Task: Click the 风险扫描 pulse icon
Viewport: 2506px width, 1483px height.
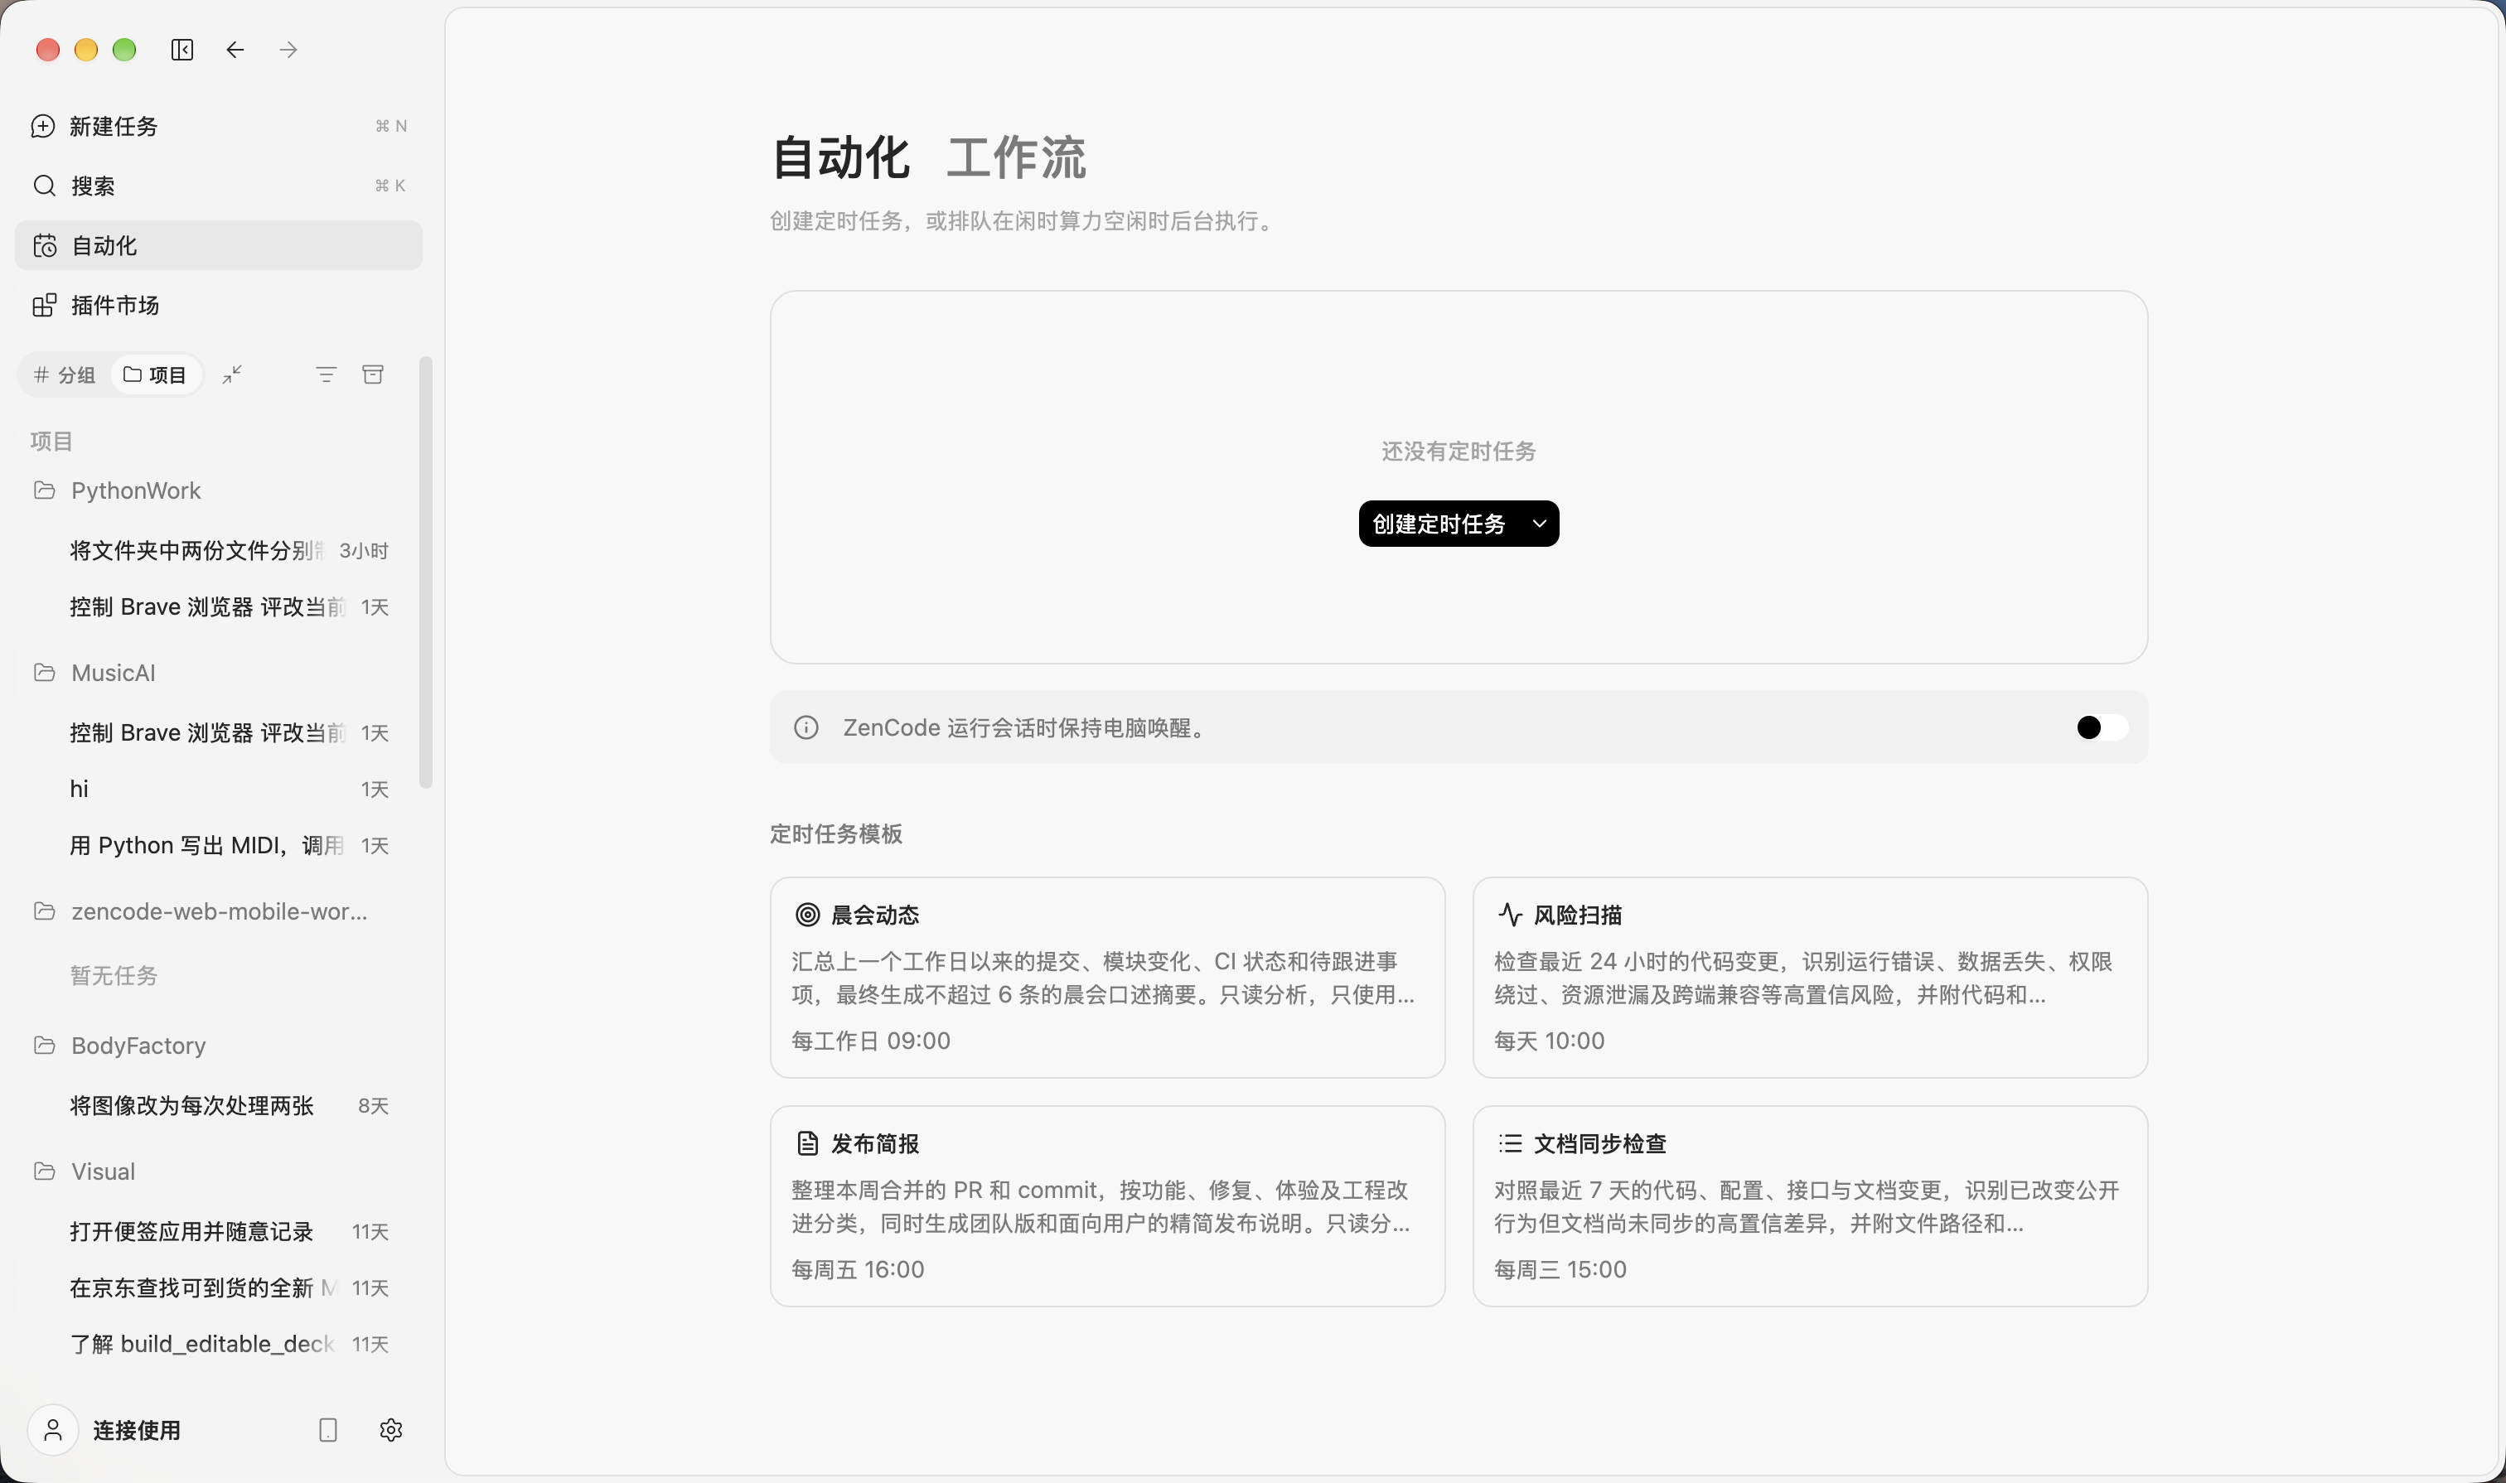Action: (x=1509, y=915)
